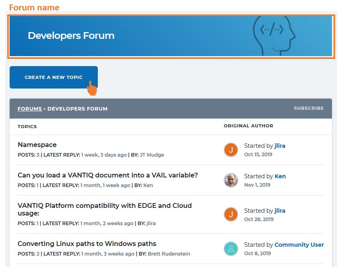Click Ken's author name link

pos(148,185)
